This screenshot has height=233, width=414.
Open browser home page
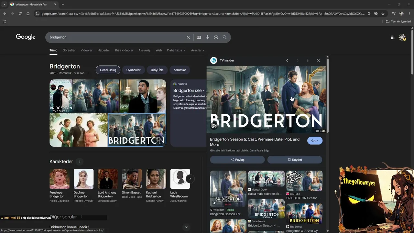pos(28,14)
